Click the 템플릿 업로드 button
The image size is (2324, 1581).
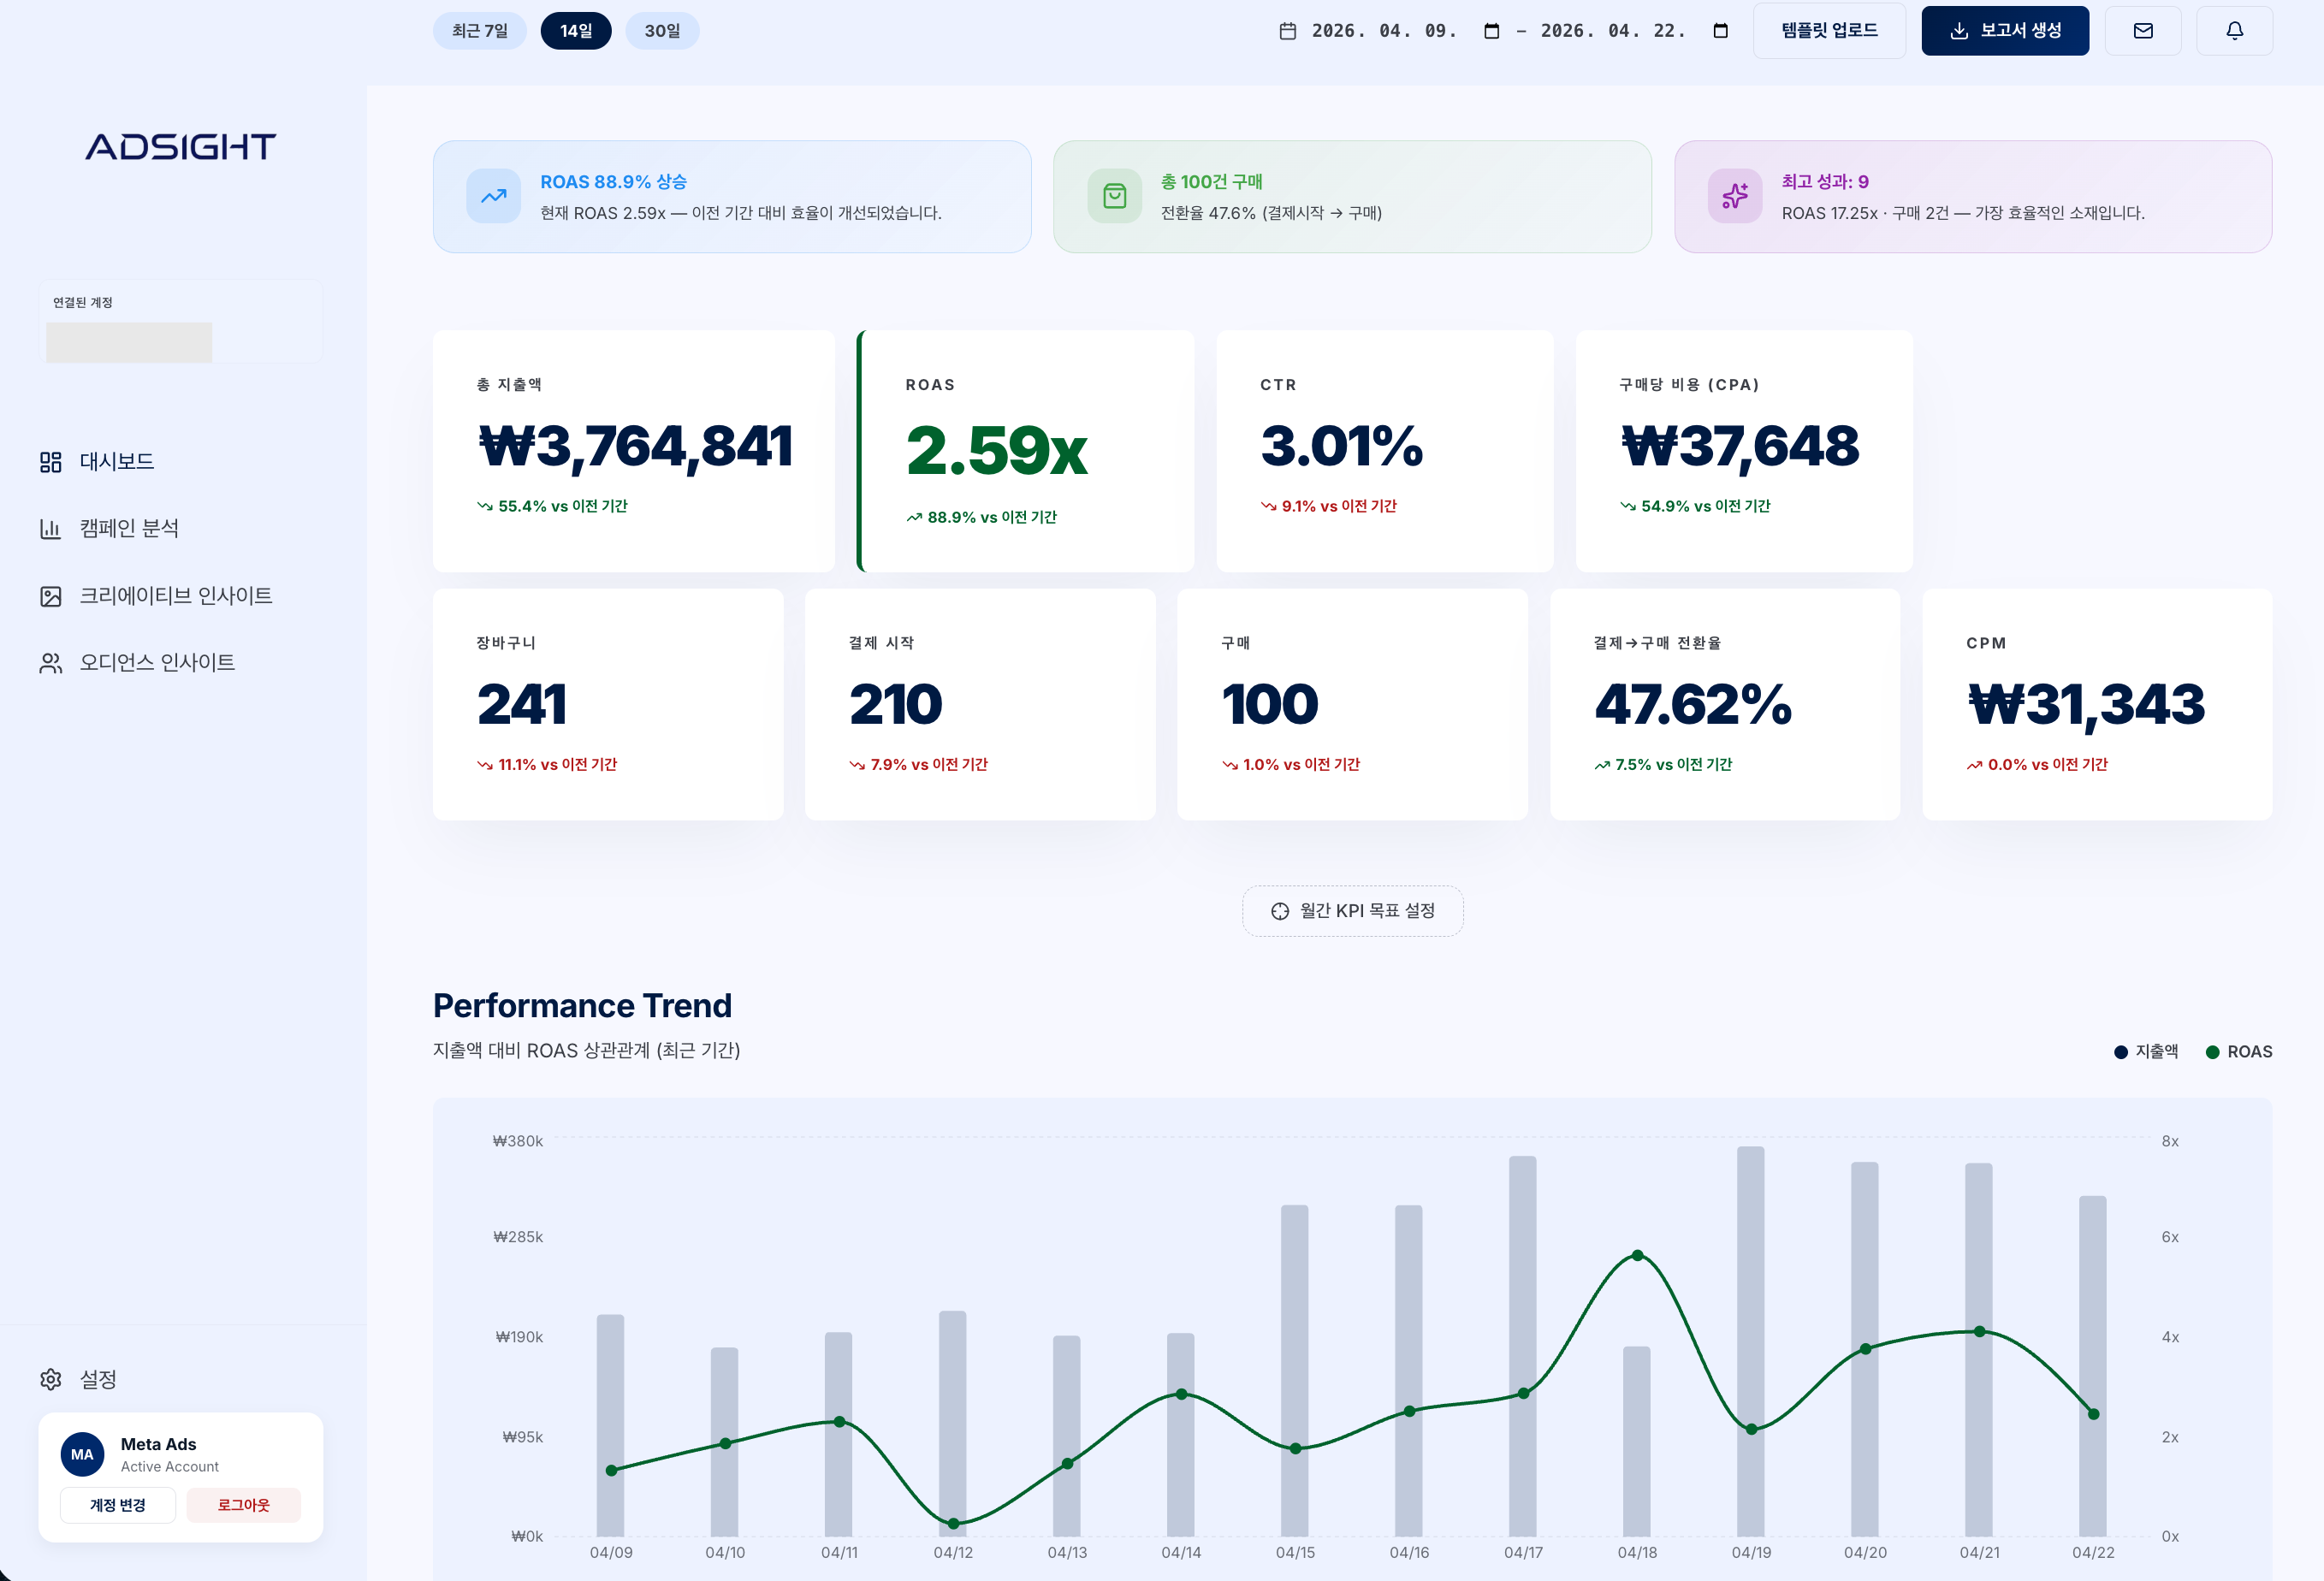1829,31
